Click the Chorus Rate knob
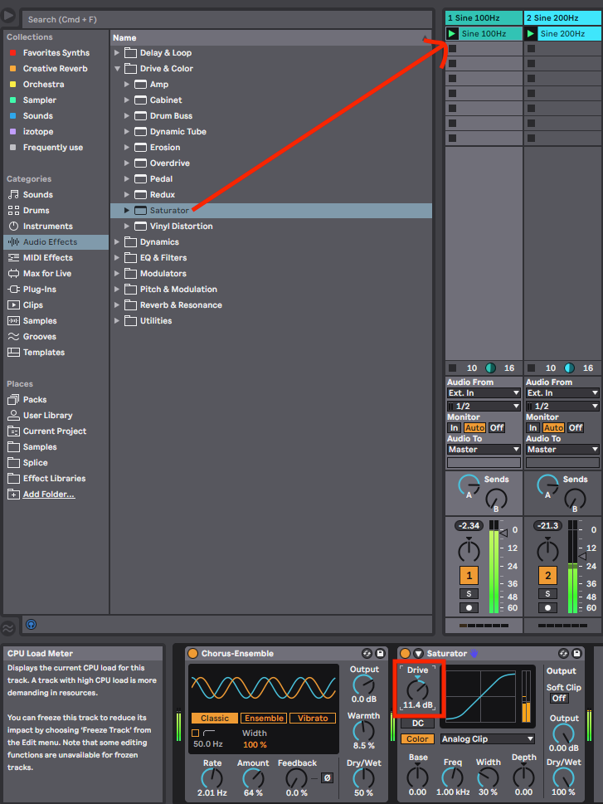This screenshot has width=603, height=804. coord(212,778)
